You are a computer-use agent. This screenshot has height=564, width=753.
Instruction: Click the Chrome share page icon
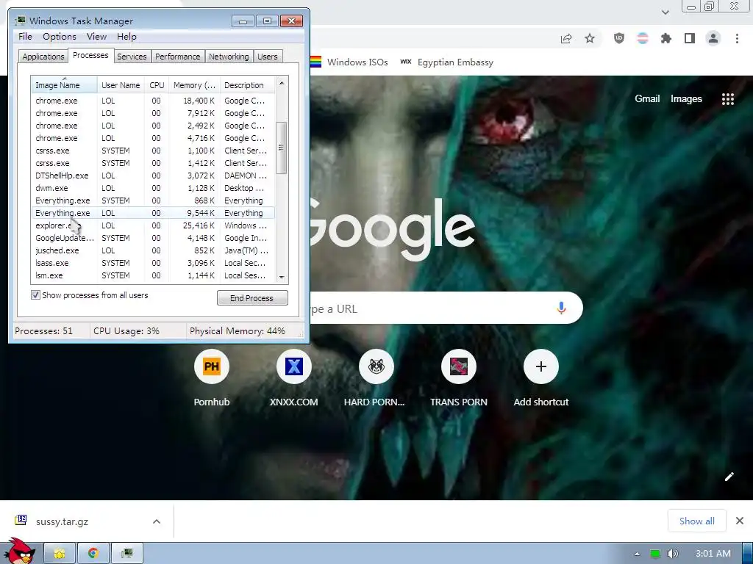(x=566, y=38)
